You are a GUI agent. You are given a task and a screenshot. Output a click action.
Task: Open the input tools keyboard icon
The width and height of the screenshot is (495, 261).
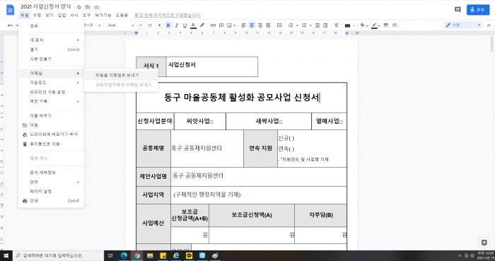coord(348,25)
